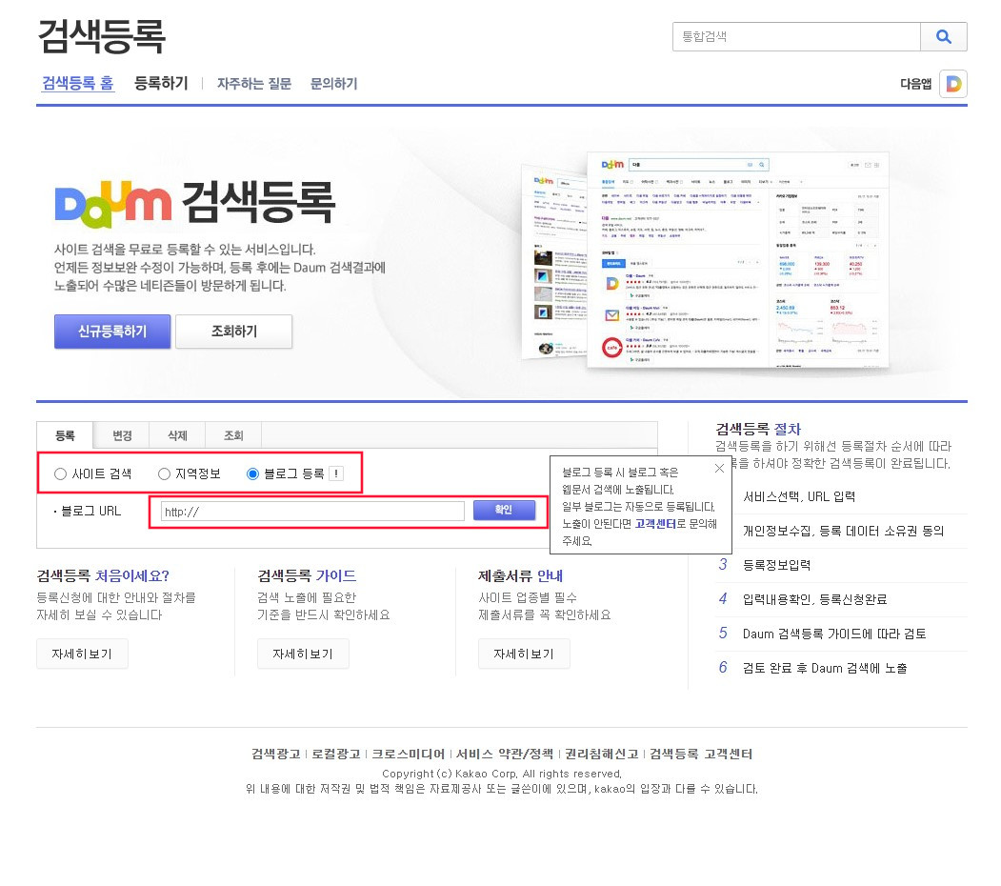Open the 크로스미디어 footer link

click(408, 754)
